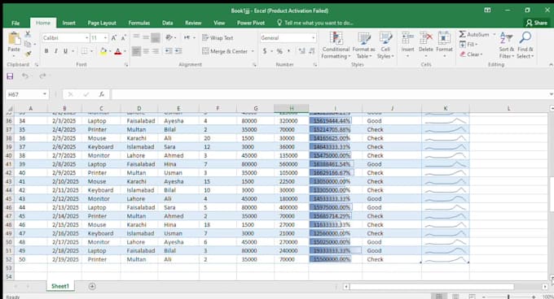Click the New Sheet plus button
The width and height of the screenshot is (554, 299).
pos(92,286)
